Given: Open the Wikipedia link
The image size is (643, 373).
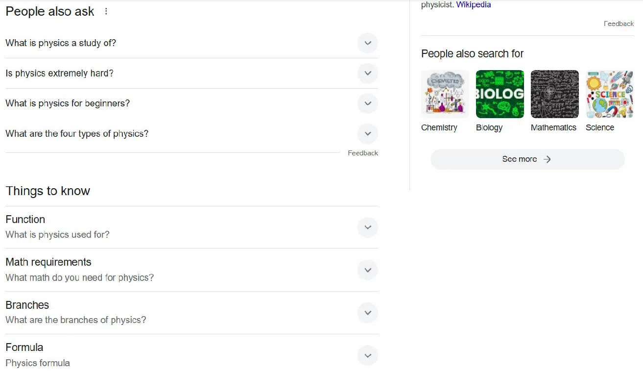Looking at the screenshot, I should click(474, 5).
